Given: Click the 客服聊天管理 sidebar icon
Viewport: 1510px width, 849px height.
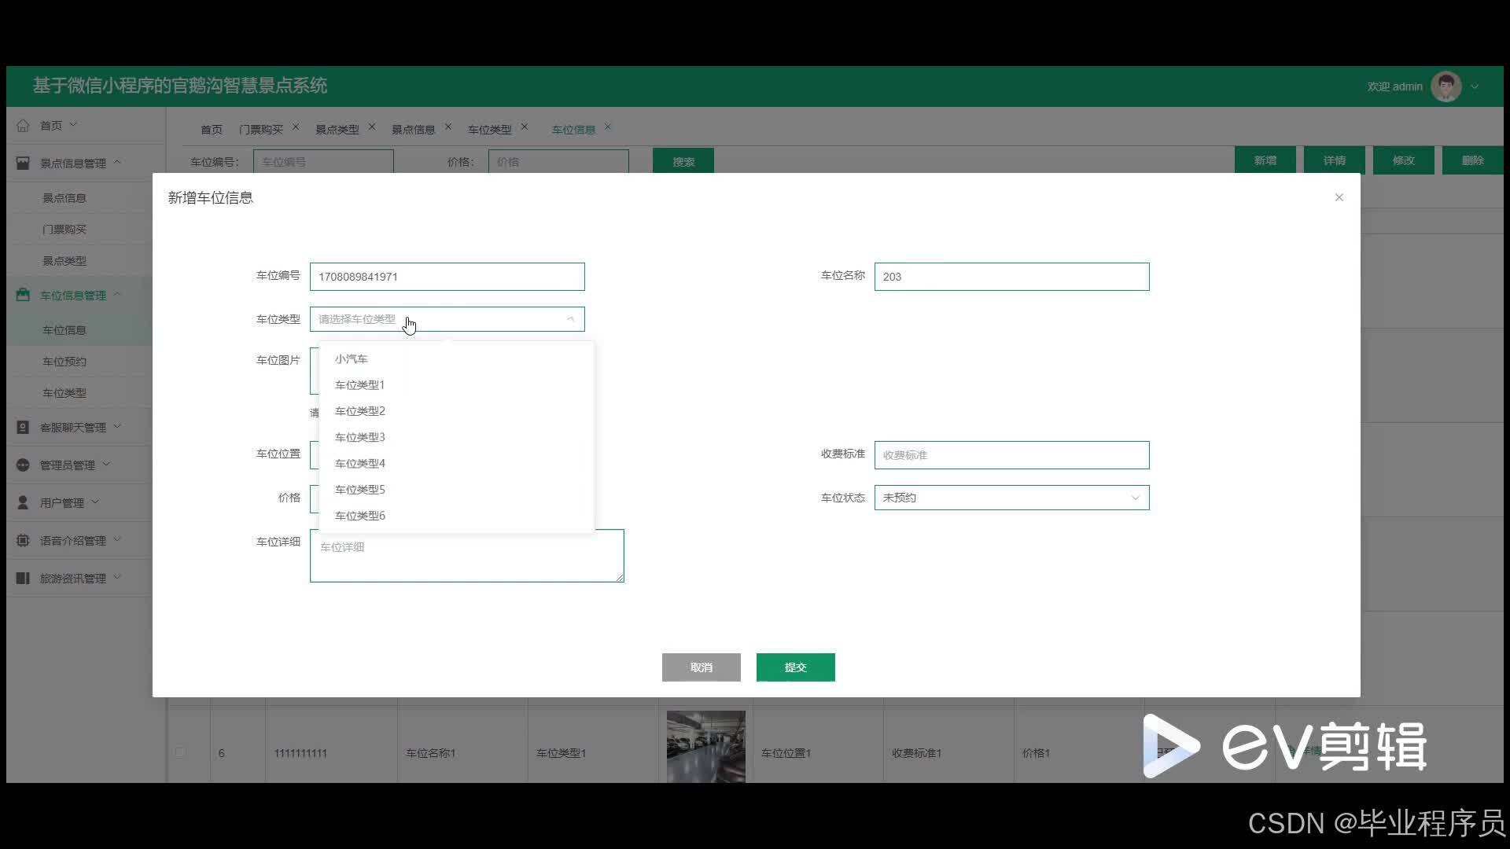Looking at the screenshot, I should pyautogui.click(x=23, y=428).
